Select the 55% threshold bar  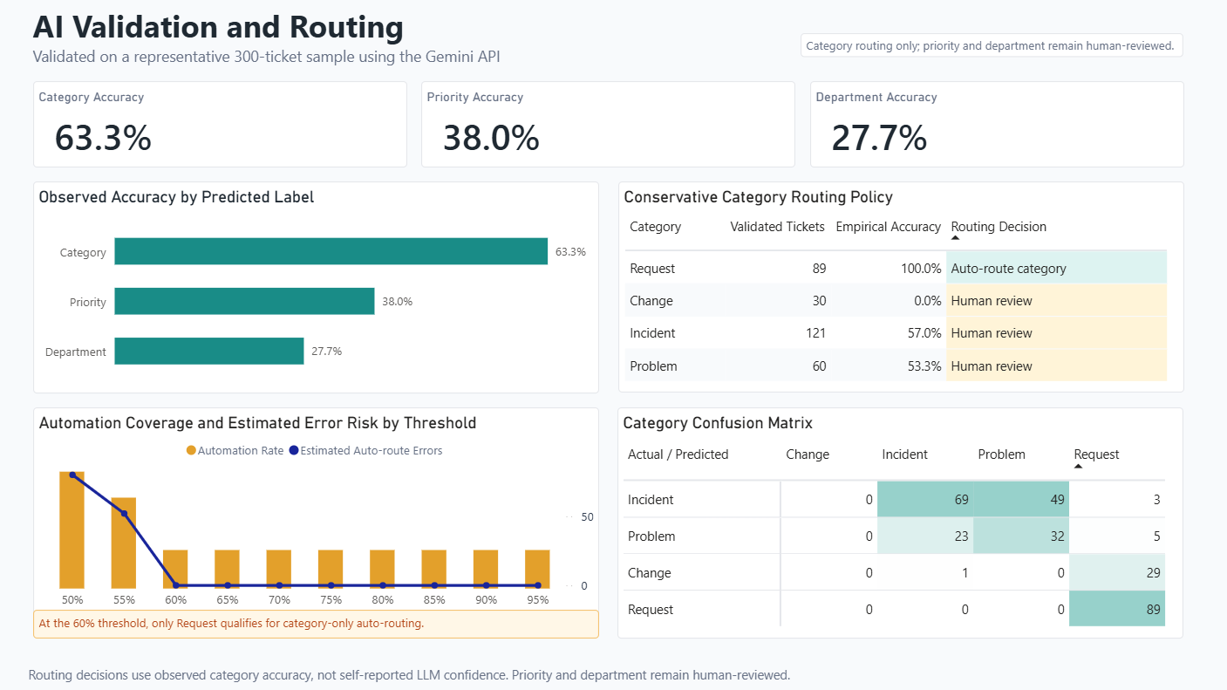coord(124,543)
